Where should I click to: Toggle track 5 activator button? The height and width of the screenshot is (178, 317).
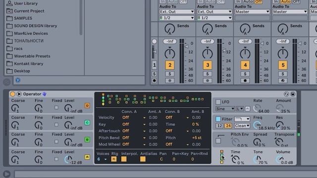[x=283, y=65]
